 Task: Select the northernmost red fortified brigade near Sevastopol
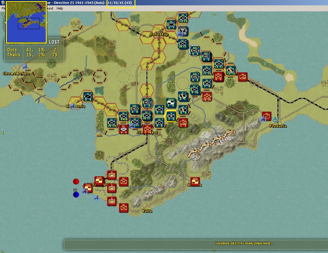click(x=112, y=175)
